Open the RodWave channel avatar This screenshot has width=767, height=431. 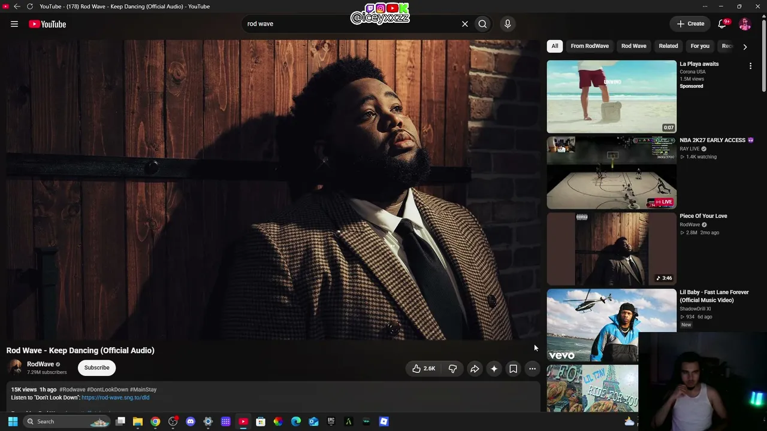(15, 368)
